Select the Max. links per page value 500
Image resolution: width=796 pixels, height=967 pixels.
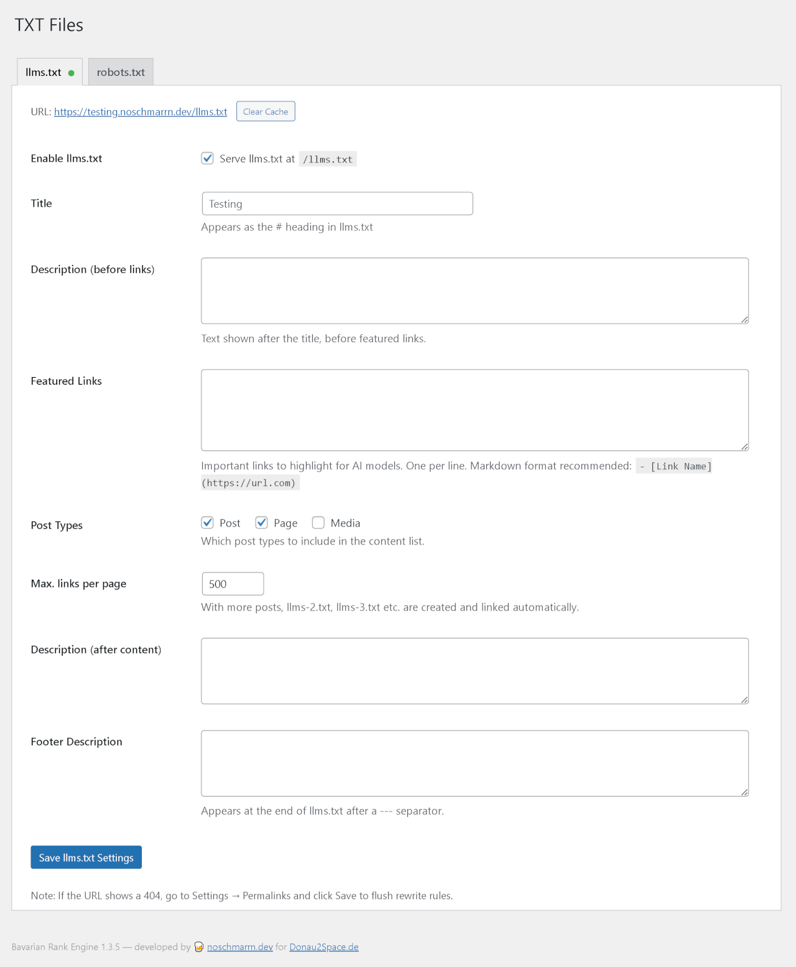click(233, 583)
